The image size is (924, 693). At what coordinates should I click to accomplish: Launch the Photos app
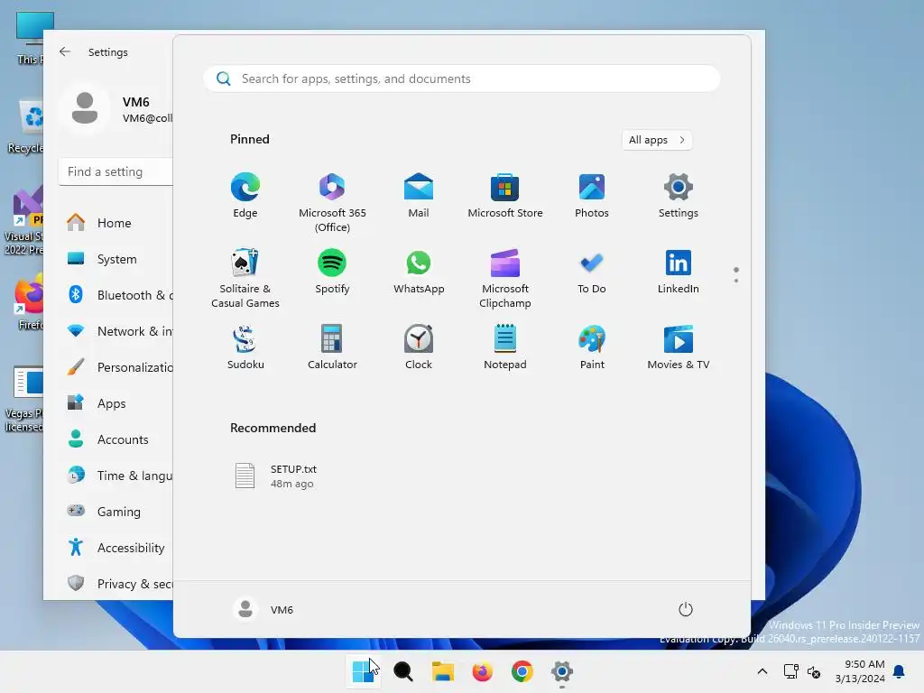592,196
